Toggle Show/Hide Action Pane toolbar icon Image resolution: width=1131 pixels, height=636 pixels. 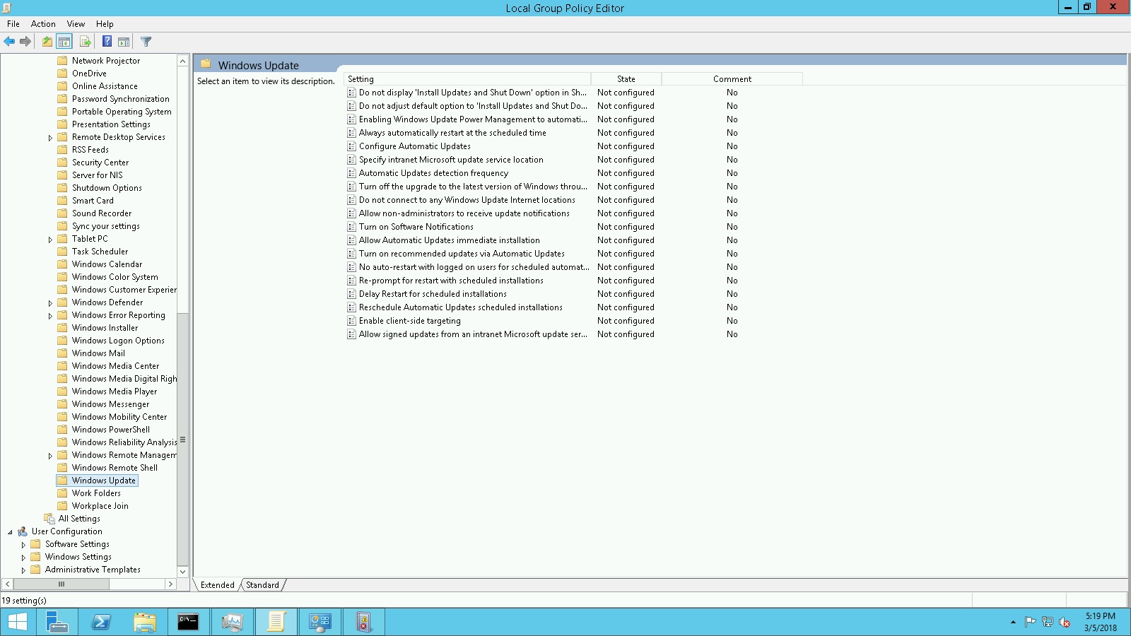(x=124, y=42)
